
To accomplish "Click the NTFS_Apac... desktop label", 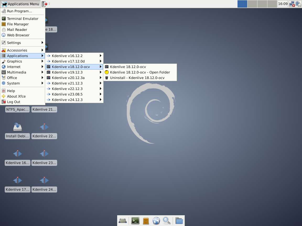I will click(x=17, y=110).
